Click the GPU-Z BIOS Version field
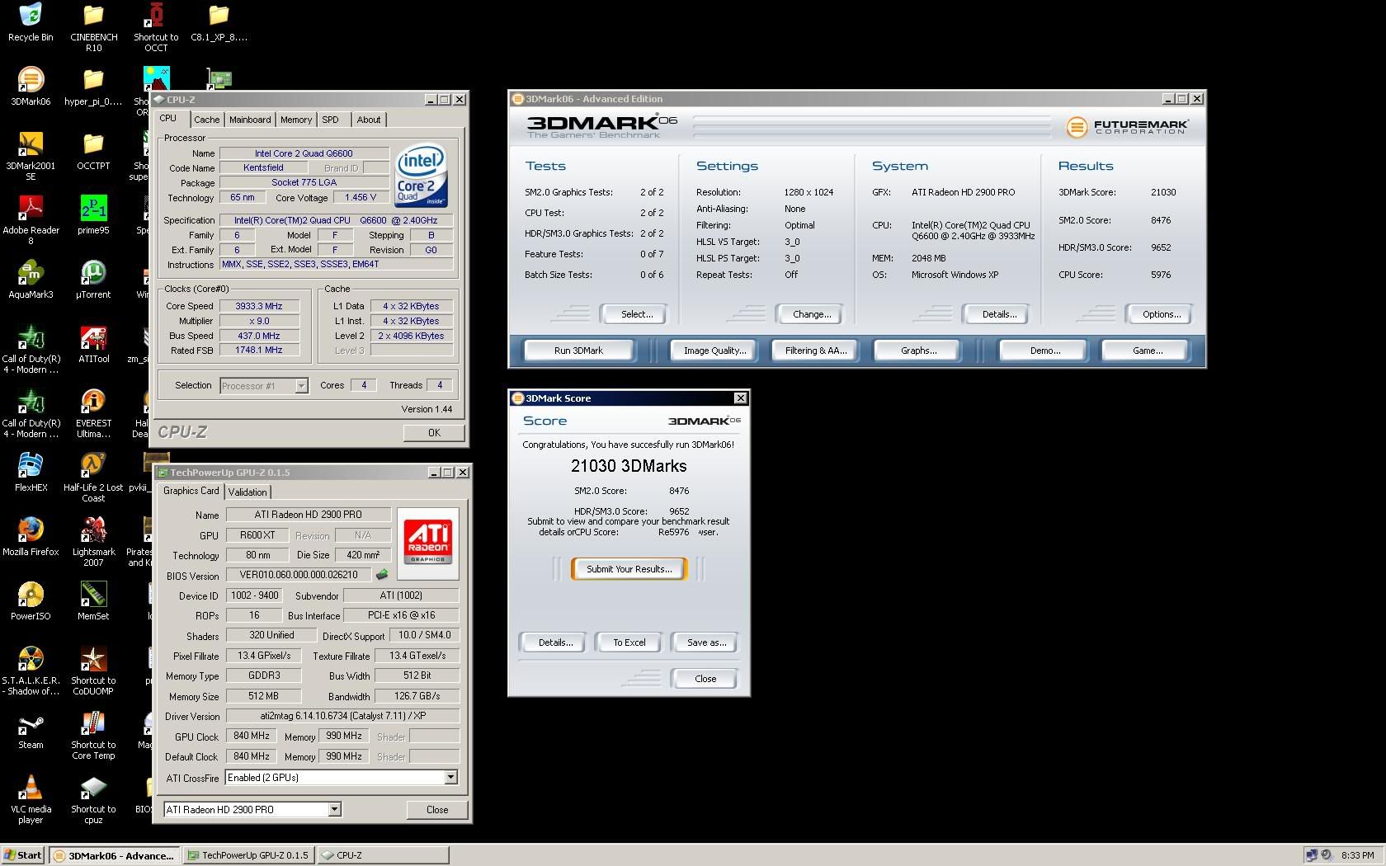 coord(299,575)
